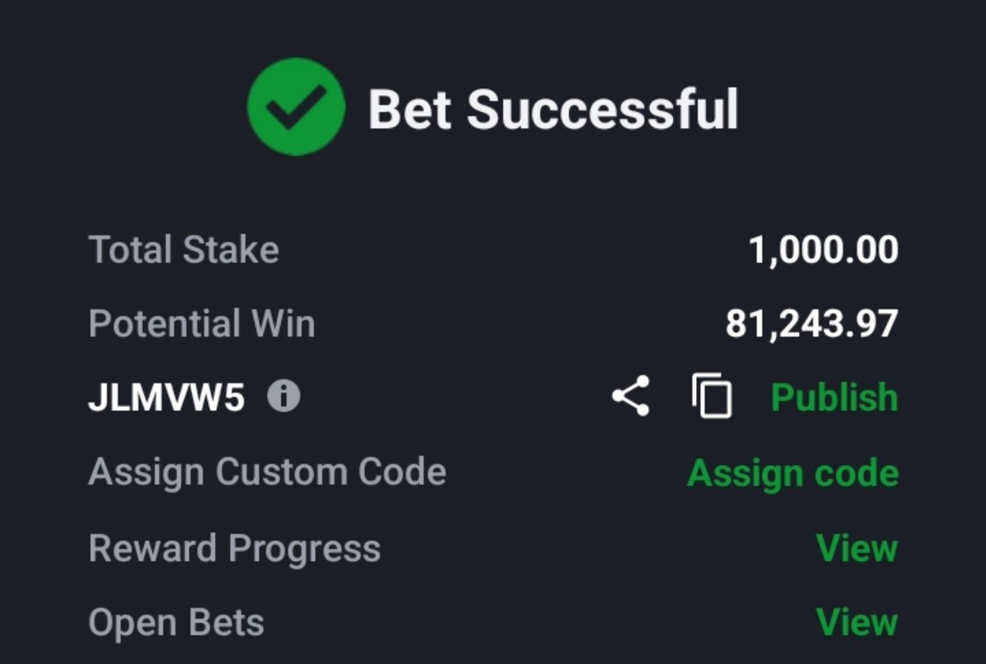Click the word Successful in the heading
986x664 pixels.
click(x=603, y=108)
